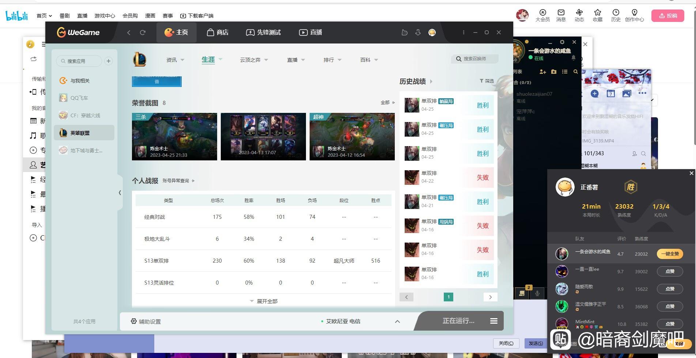Open settings gear in game client

click(x=562, y=42)
